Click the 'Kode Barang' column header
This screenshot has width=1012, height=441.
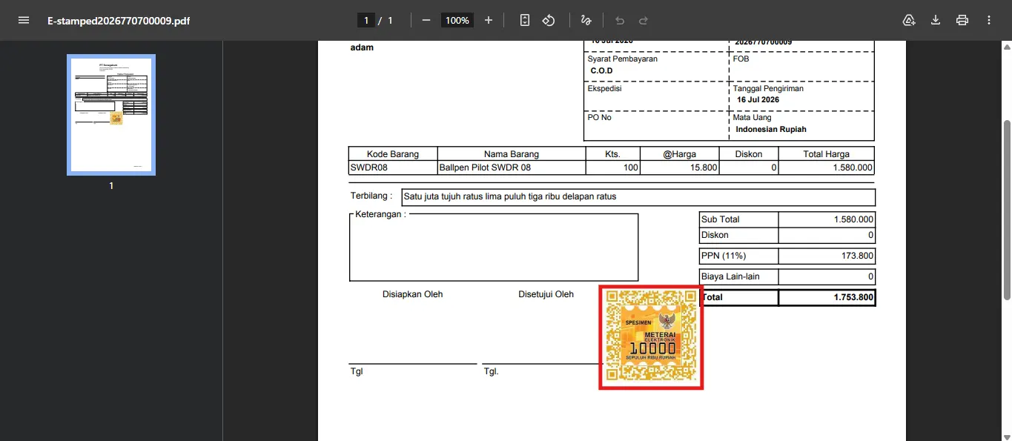[x=393, y=154]
